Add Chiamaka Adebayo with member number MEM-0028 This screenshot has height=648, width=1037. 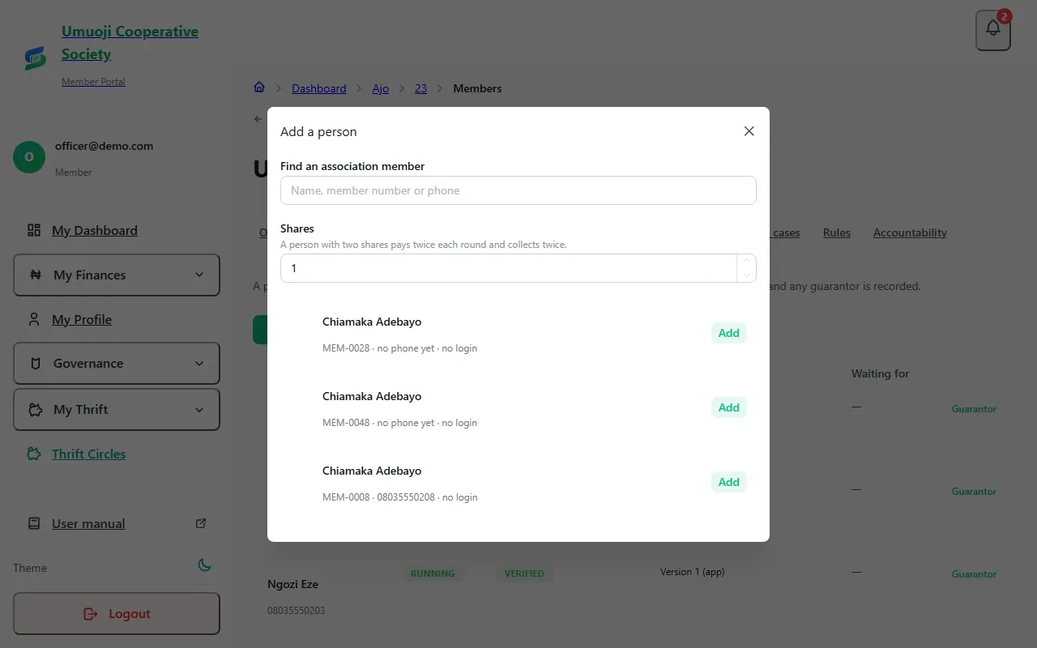729,333
